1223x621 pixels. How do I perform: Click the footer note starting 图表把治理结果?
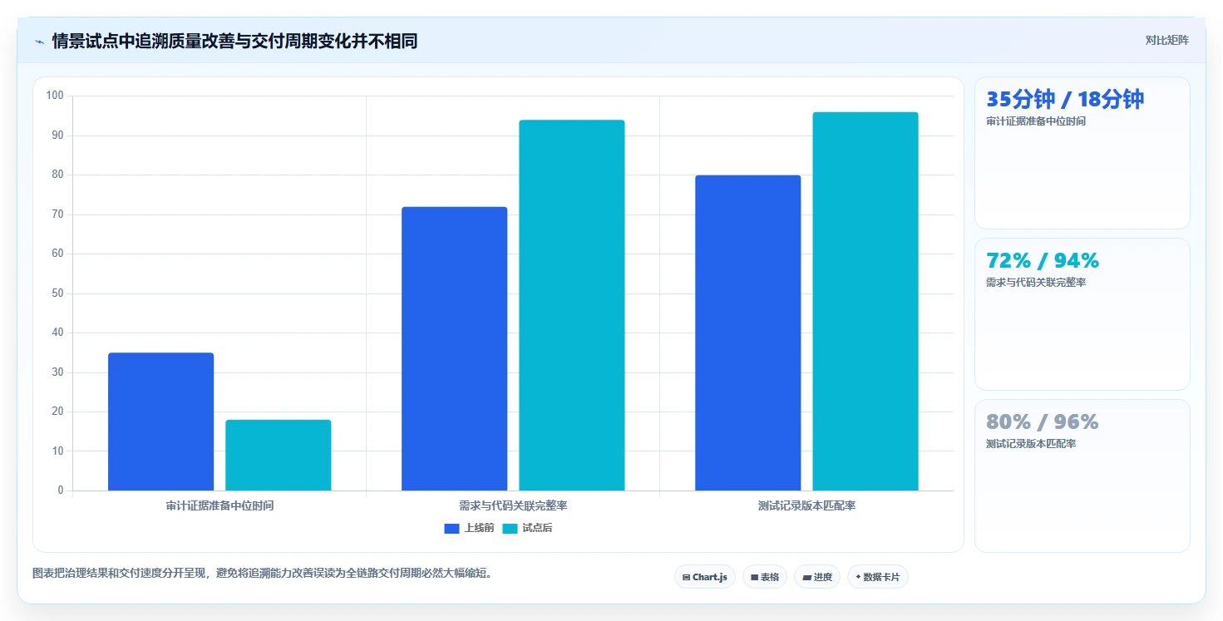262,573
